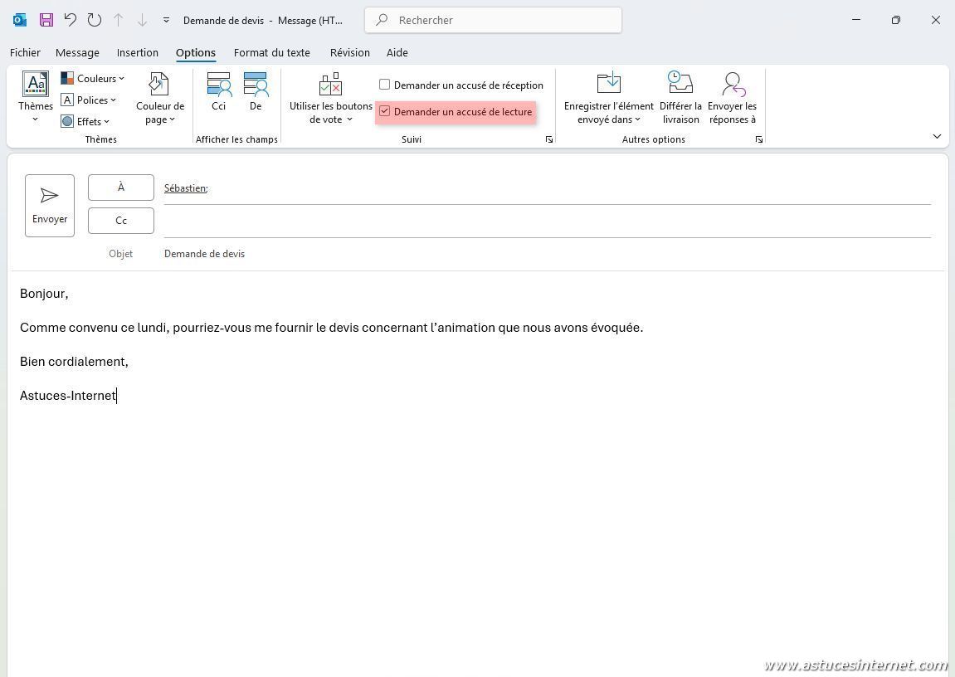This screenshot has height=677, width=955.
Task: Open Envoyer les réponses à
Action: coord(732,97)
